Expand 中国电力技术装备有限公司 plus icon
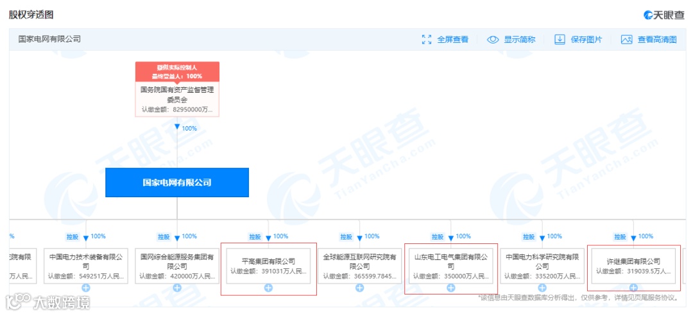 coord(86,288)
